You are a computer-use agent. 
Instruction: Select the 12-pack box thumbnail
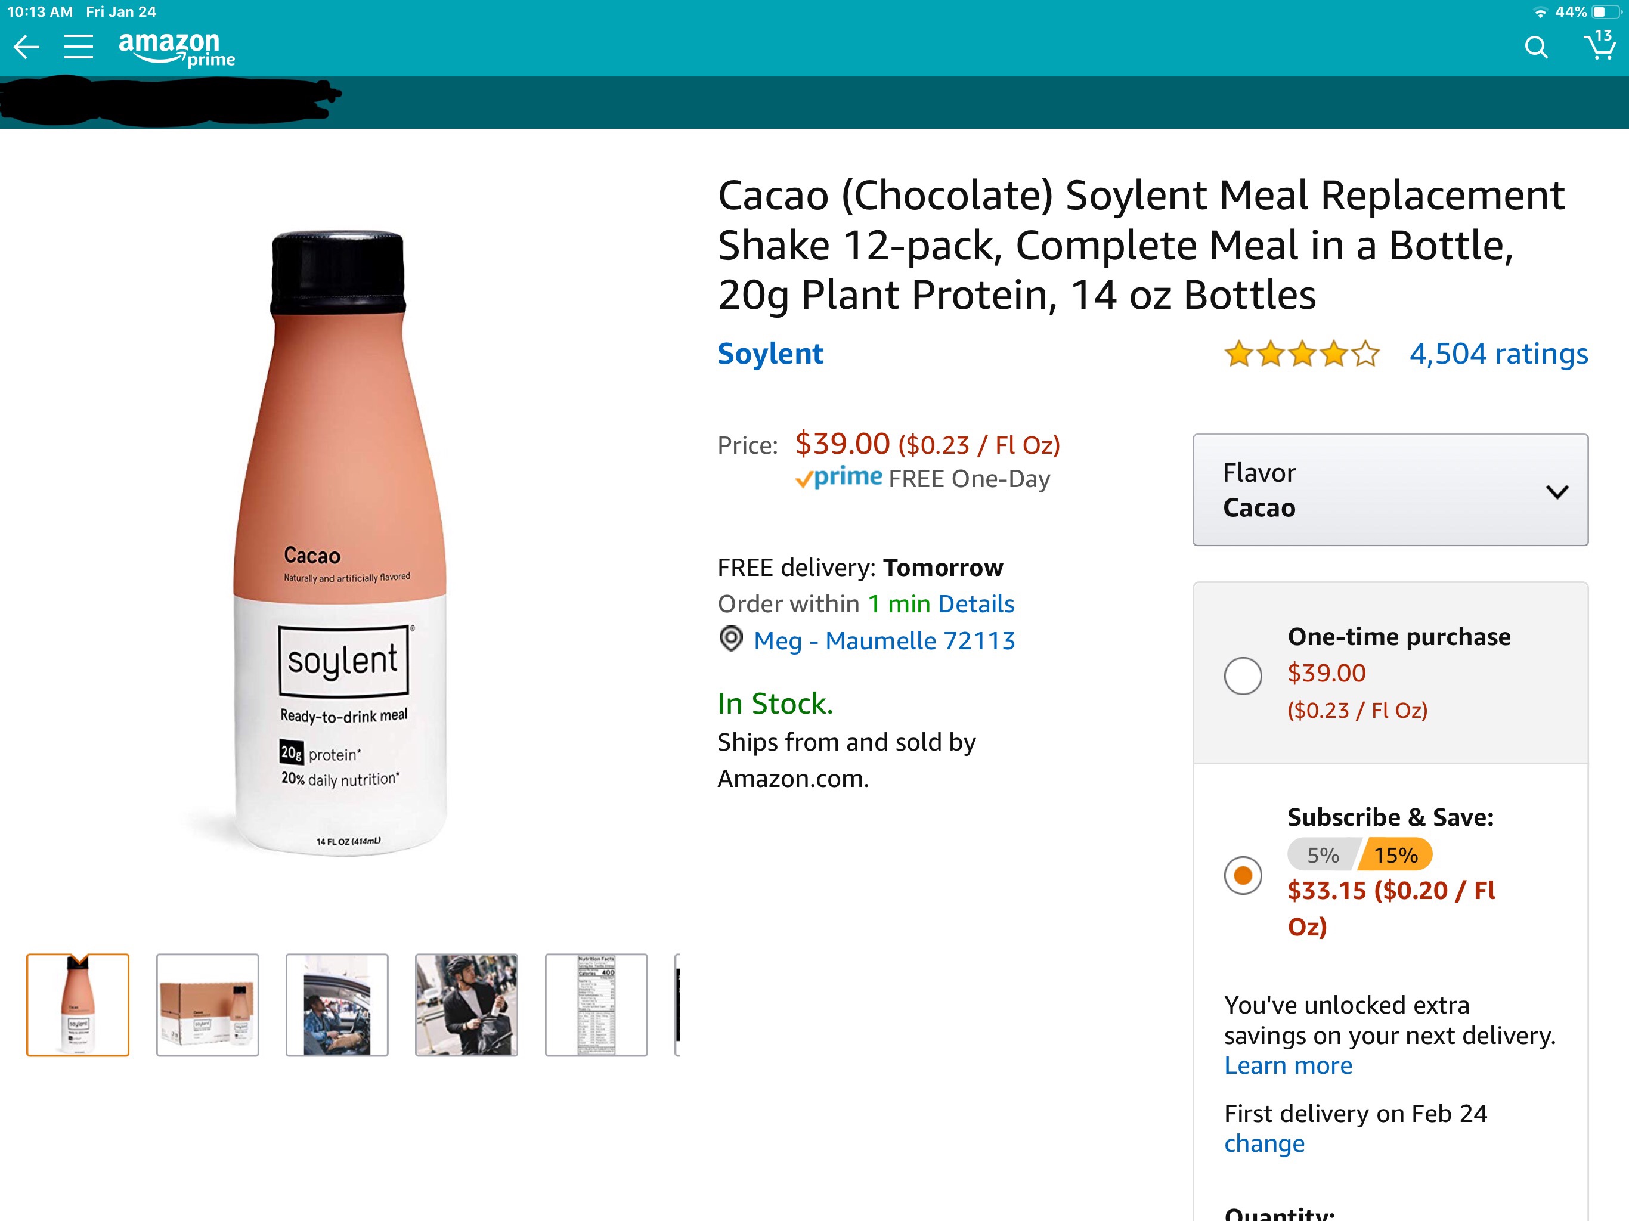pos(208,1005)
